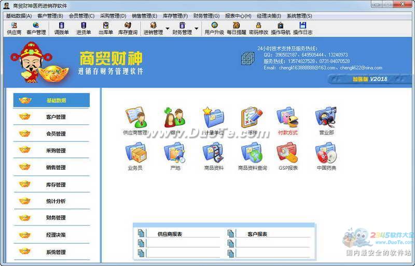Open 用户升级 from the toolbar
Image resolution: width=415 pixels, height=266 pixels.
[x=214, y=28]
